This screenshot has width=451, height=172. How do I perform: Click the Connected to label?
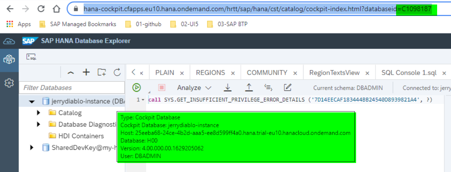pyautogui.click(x=426, y=88)
